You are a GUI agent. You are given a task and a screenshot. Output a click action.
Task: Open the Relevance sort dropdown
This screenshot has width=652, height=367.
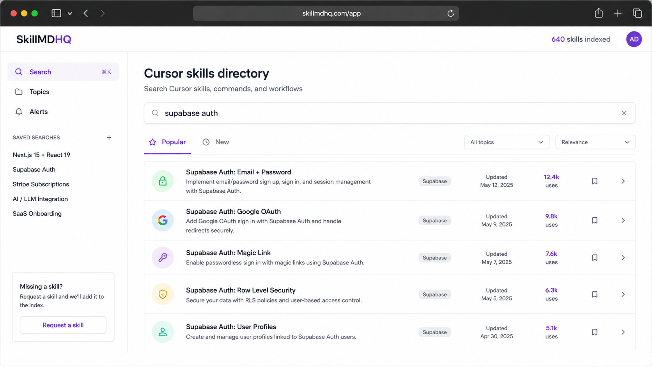(x=595, y=142)
